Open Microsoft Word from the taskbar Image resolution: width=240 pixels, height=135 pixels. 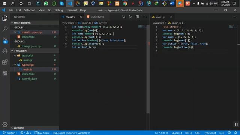point(172,3)
